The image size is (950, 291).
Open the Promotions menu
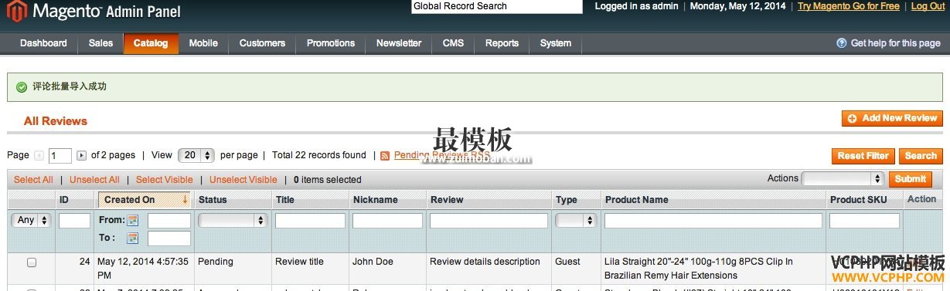point(331,43)
